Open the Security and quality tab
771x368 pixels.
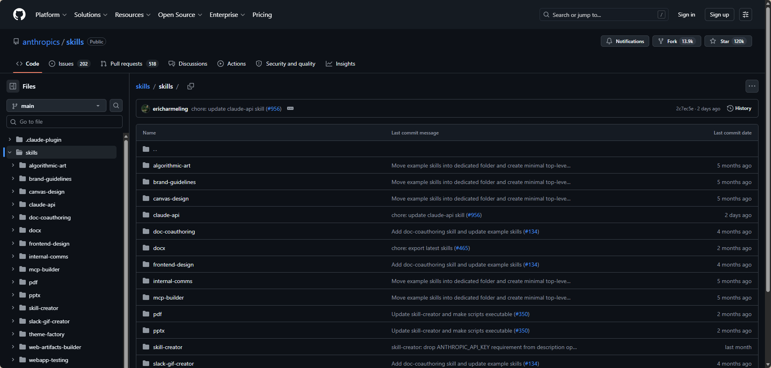(285, 64)
